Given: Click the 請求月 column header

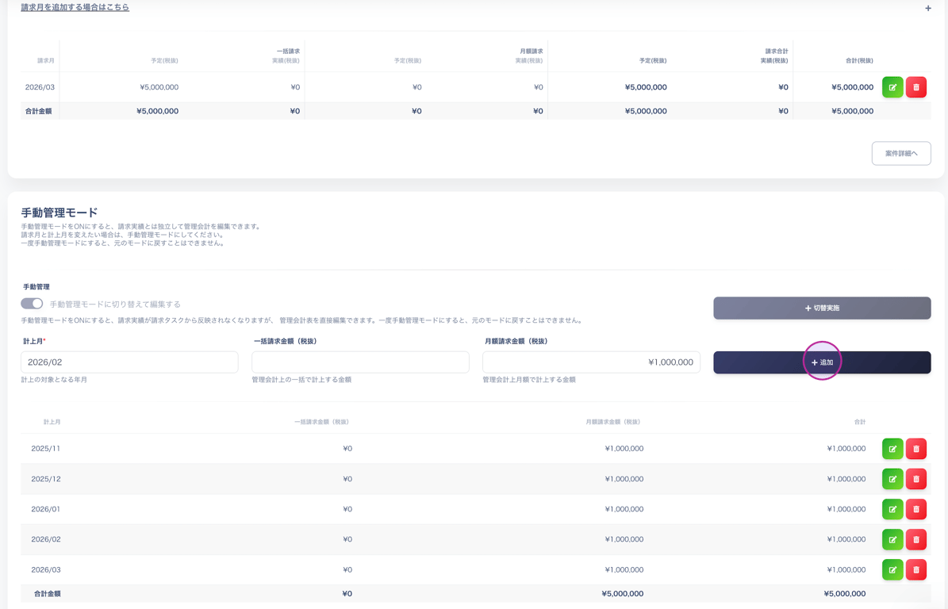Looking at the screenshot, I should click(x=46, y=61).
